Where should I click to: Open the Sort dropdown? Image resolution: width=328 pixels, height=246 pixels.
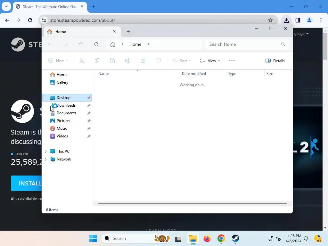click(182, 61)
